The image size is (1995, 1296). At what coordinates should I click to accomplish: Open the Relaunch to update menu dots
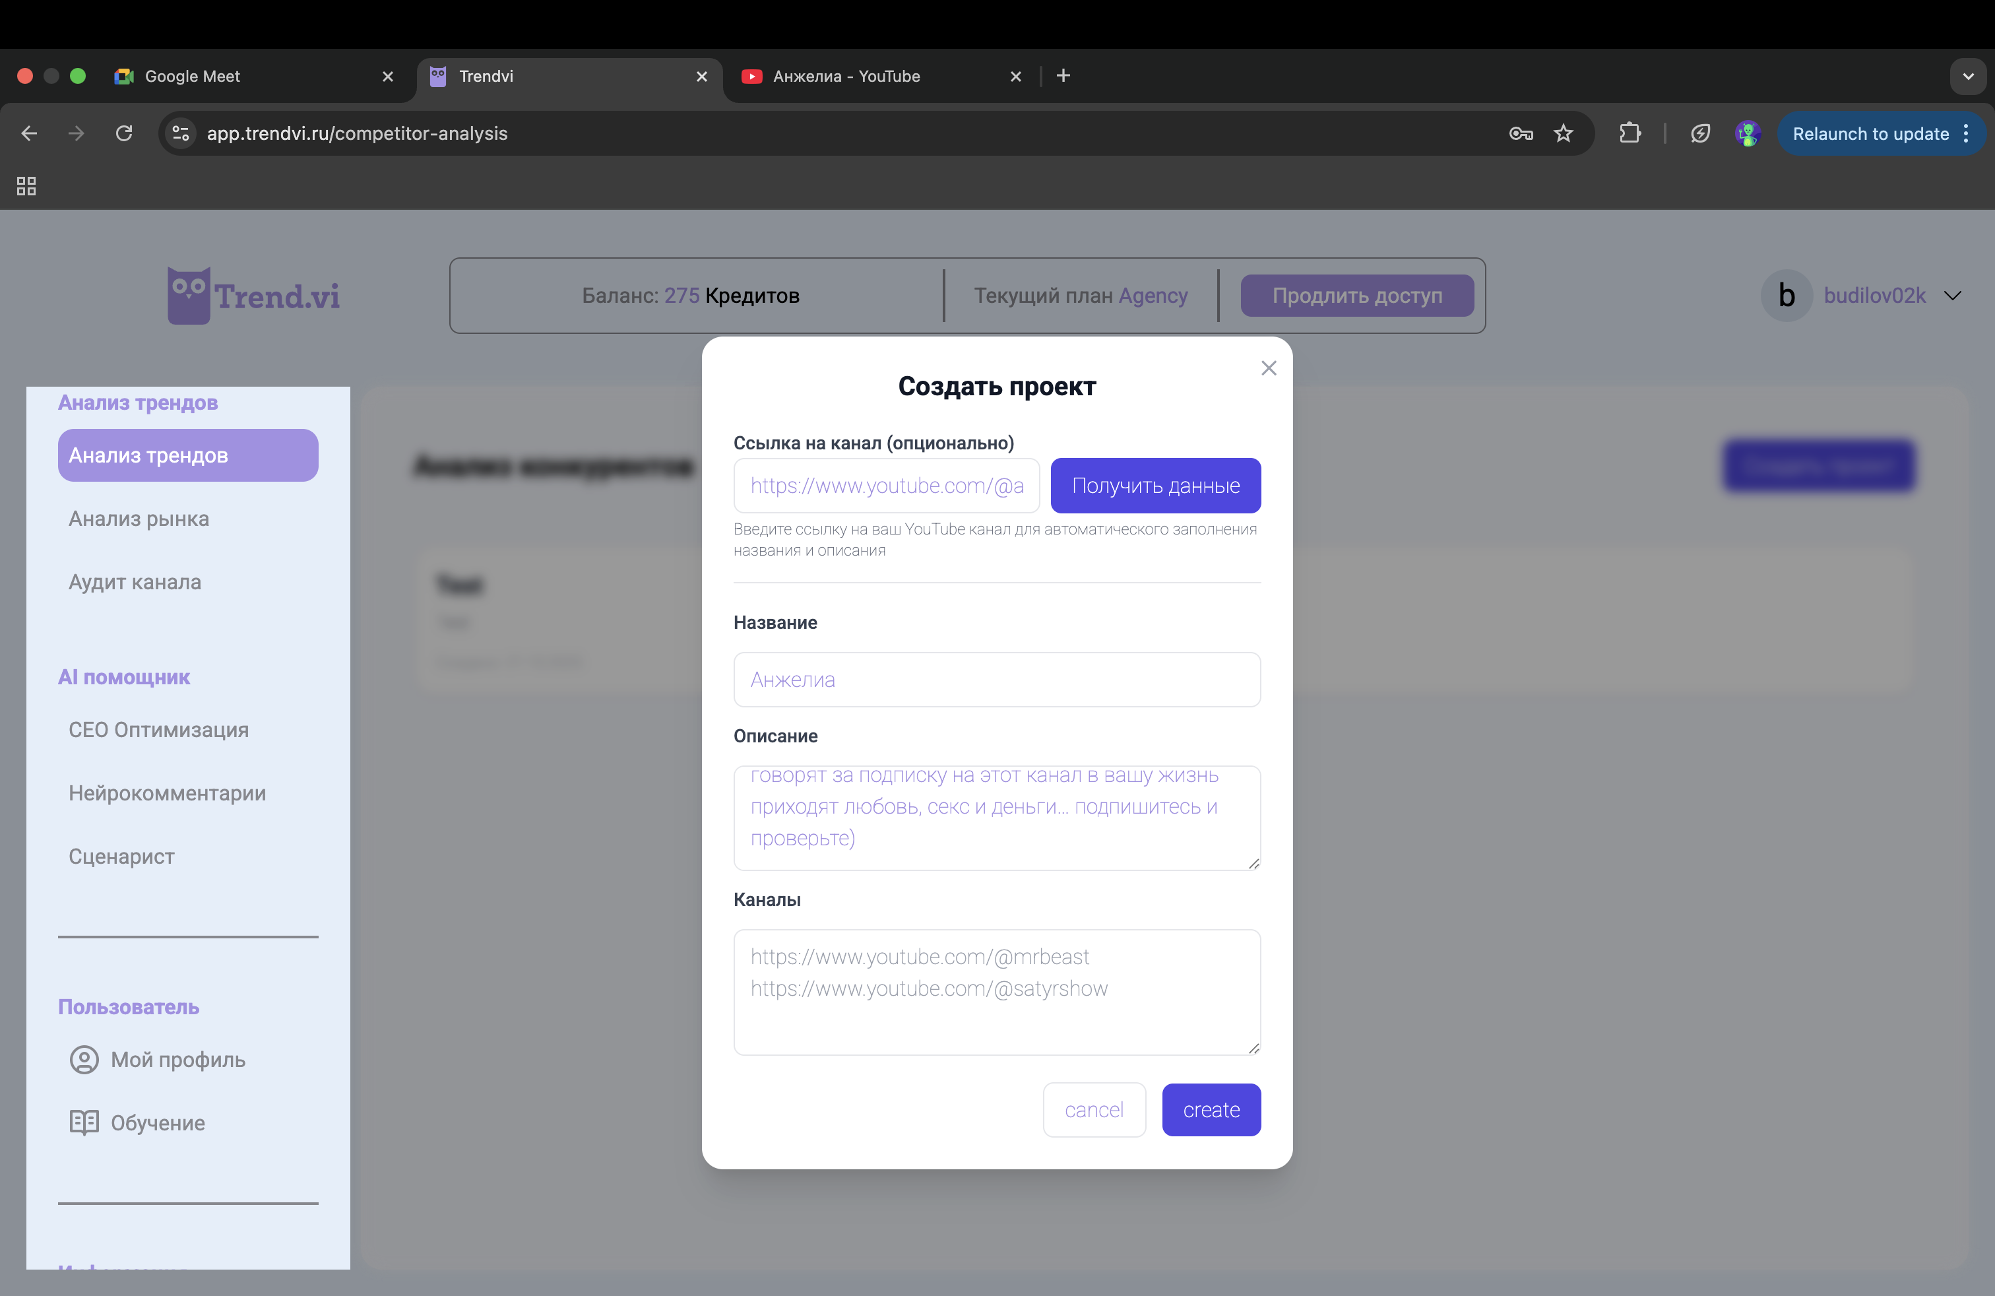coord(1966,133)
